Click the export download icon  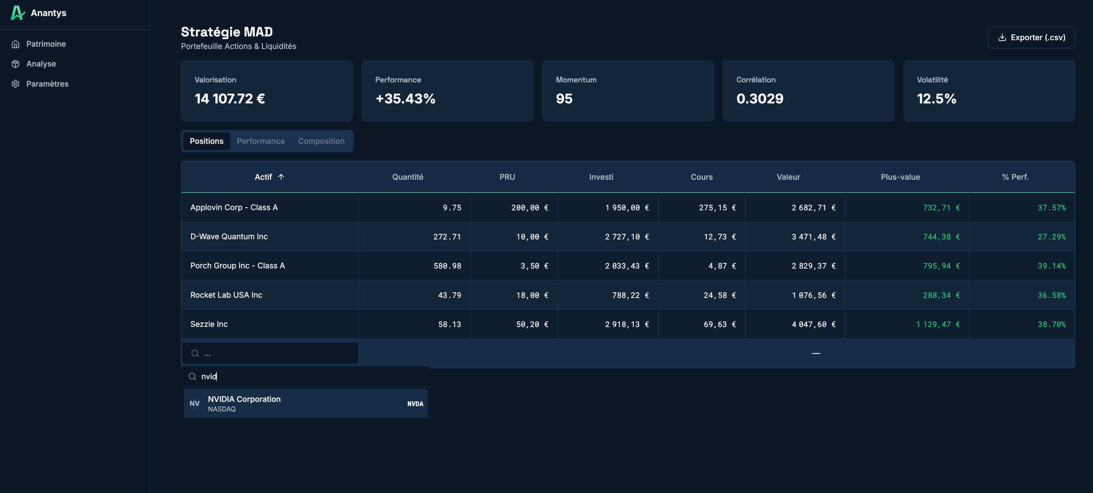pos(1002,37)
